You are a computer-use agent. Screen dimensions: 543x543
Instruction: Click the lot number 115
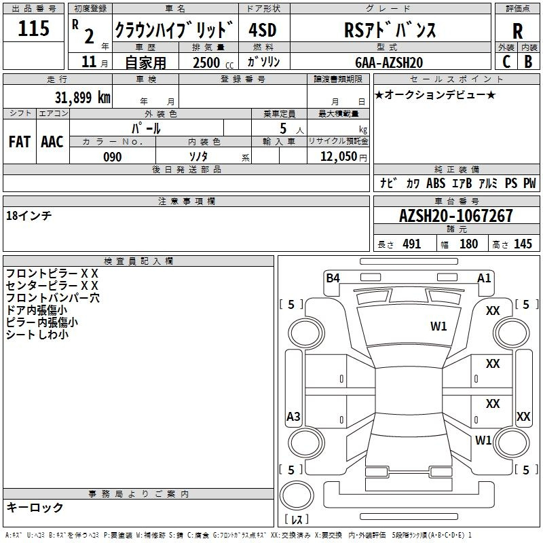tap(33, 29)
